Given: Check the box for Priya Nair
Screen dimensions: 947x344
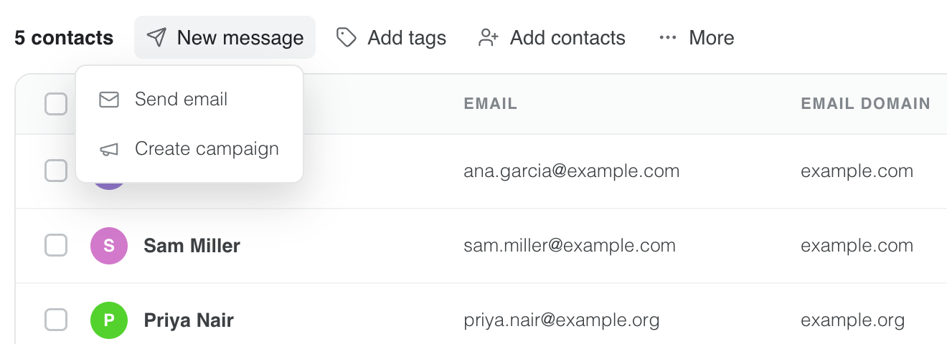Looking at the screenshot, I should [x=56, y=320].
